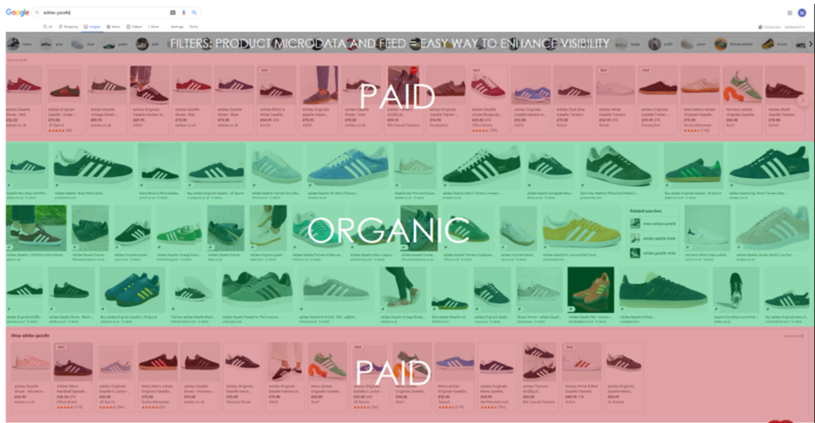
Task: Open related search adidas gazelle white
Action: coord(653,253)
